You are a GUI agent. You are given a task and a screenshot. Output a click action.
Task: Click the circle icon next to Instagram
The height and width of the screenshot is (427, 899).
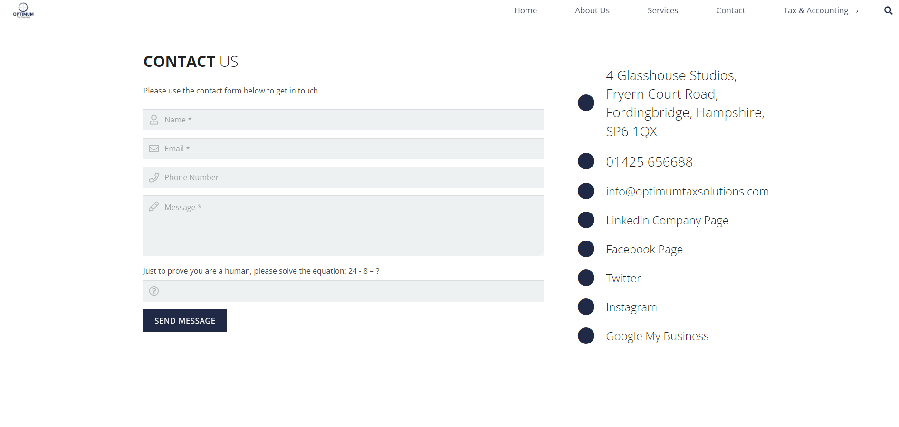tap(586, 307)
